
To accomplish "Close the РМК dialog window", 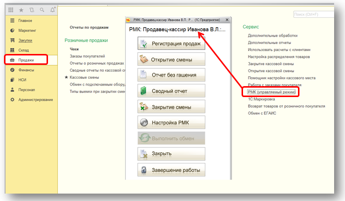I will [227, 20].
